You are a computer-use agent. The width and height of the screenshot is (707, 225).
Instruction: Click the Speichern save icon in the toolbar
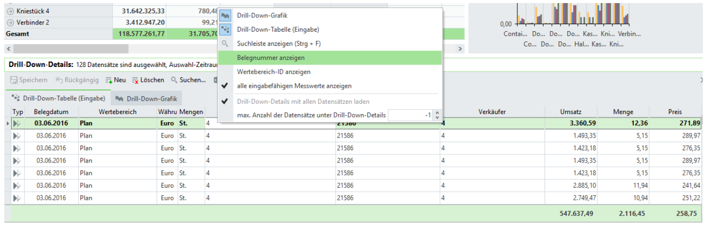click(15, 80)
